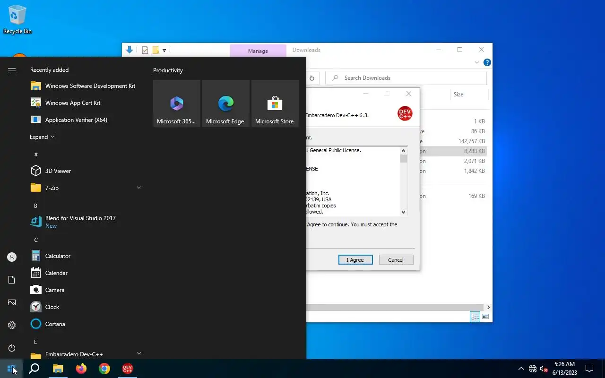Click Explorer horizontal scroll right arrow
Viewport: 605px width, 378px height.
point(488,307)
